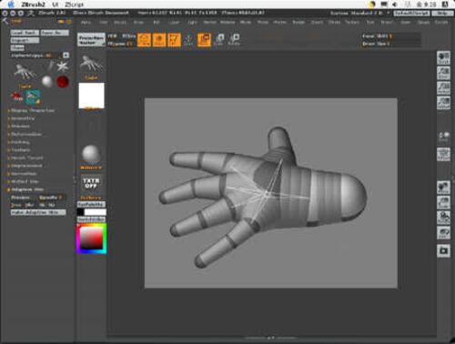The image size is (455, 344).
Task: Open the material sphere selector
Action: (x=91, y=155)
